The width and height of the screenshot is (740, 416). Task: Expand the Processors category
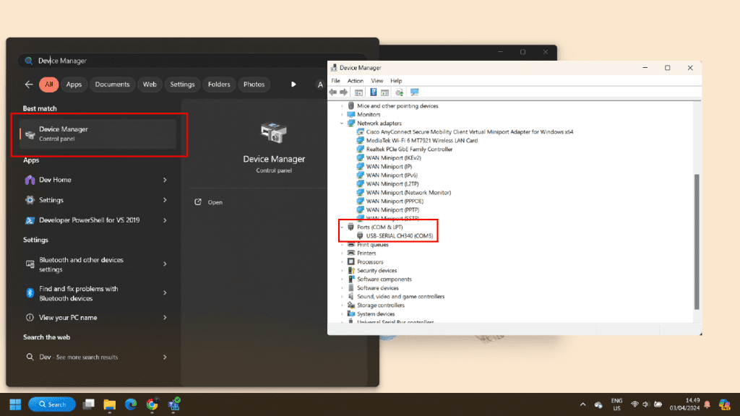point(342,262)
